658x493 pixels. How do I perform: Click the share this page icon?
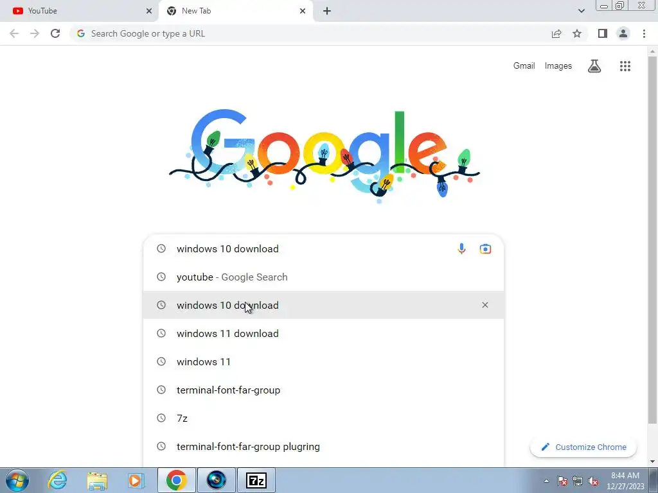(556, 33)
